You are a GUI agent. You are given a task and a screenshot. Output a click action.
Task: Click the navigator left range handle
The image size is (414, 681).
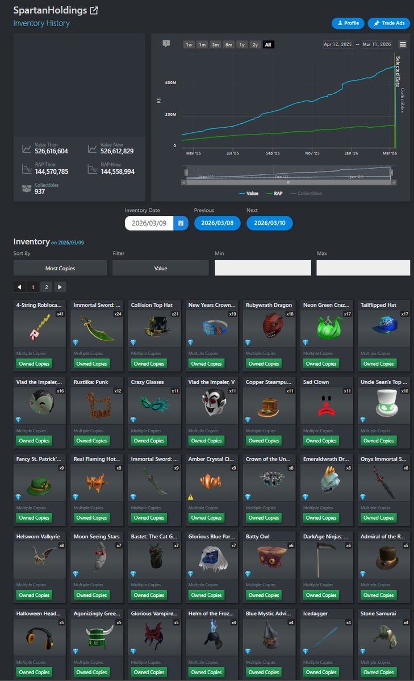click(186, 173)
